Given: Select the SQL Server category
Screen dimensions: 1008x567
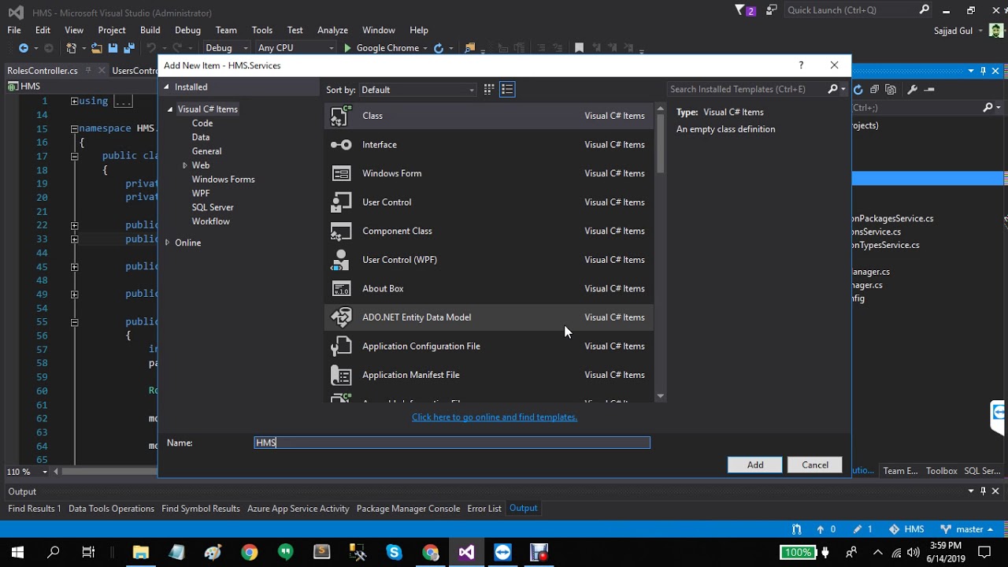Looking at the screenshot, I should click(213, 207).
